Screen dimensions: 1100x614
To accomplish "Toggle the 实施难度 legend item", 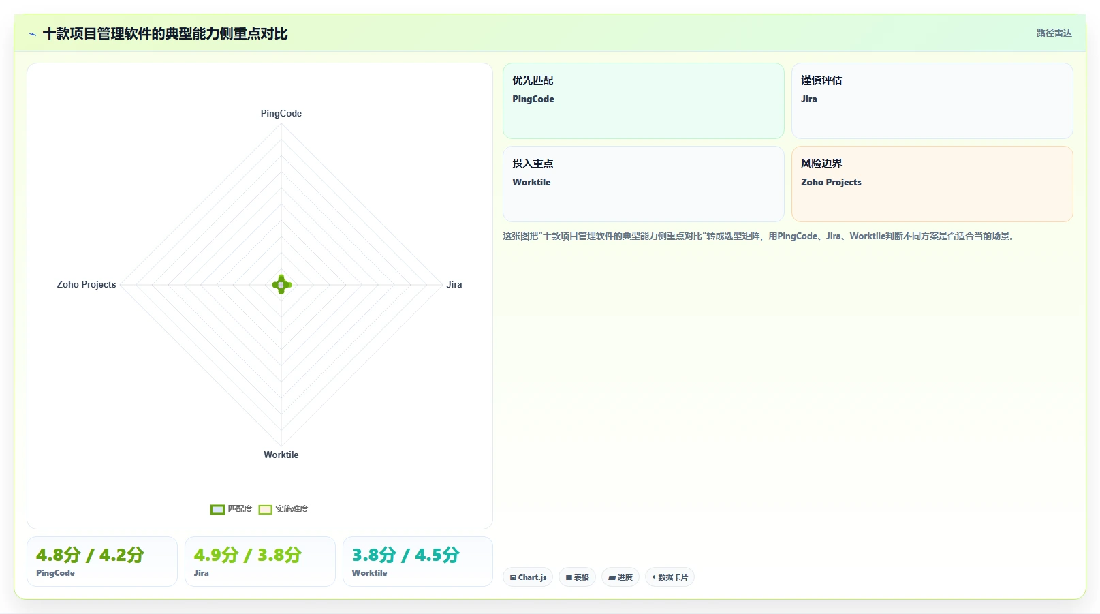I will click(x=283, y=509).
